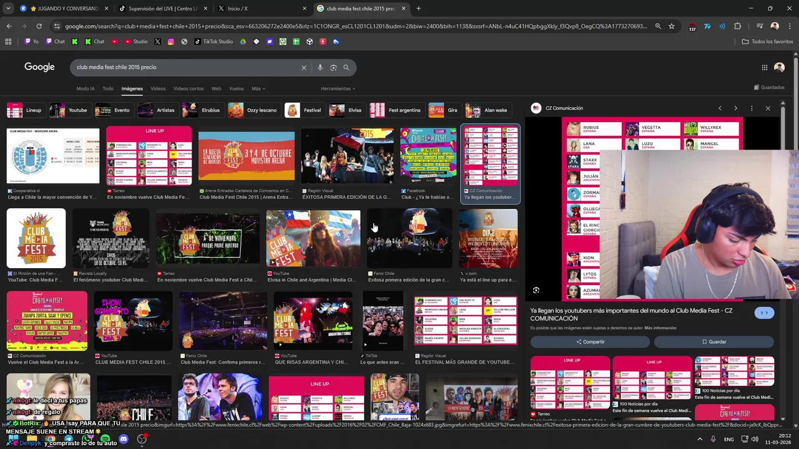Filter images by Evento chip
Image resolution: width=799 pixels, height=449 pixels.
click(114, 110)
